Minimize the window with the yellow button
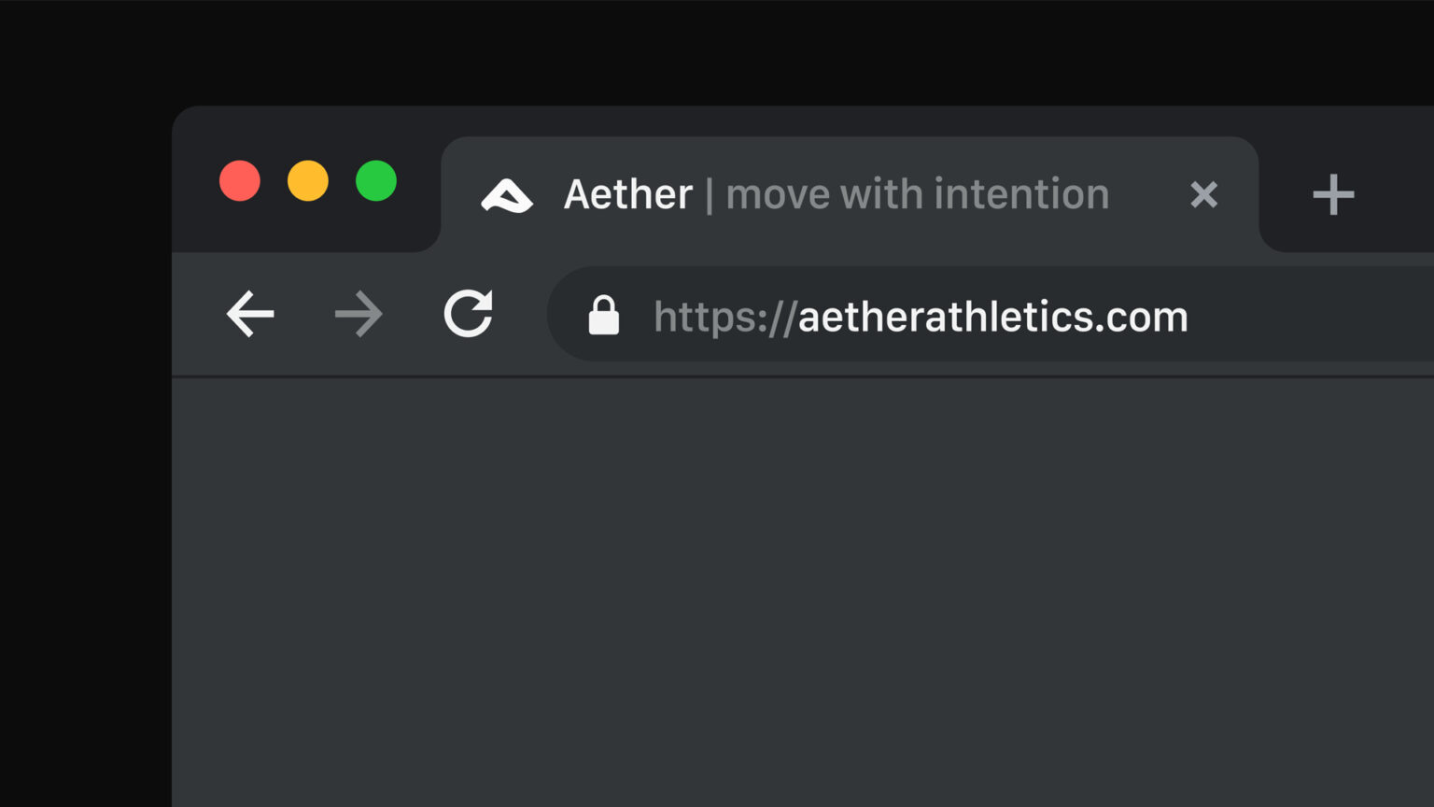This screenshot has width=1434, height=807. pos(308,181)
